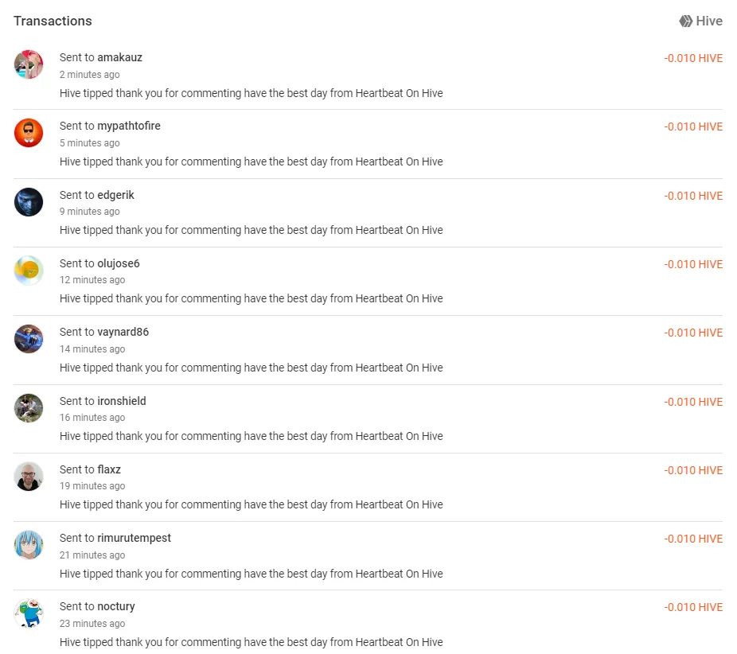Screen dimensions: 737x654
Task: Click the '5 minutes ago' timestamp
Action: tap(90, 143)
